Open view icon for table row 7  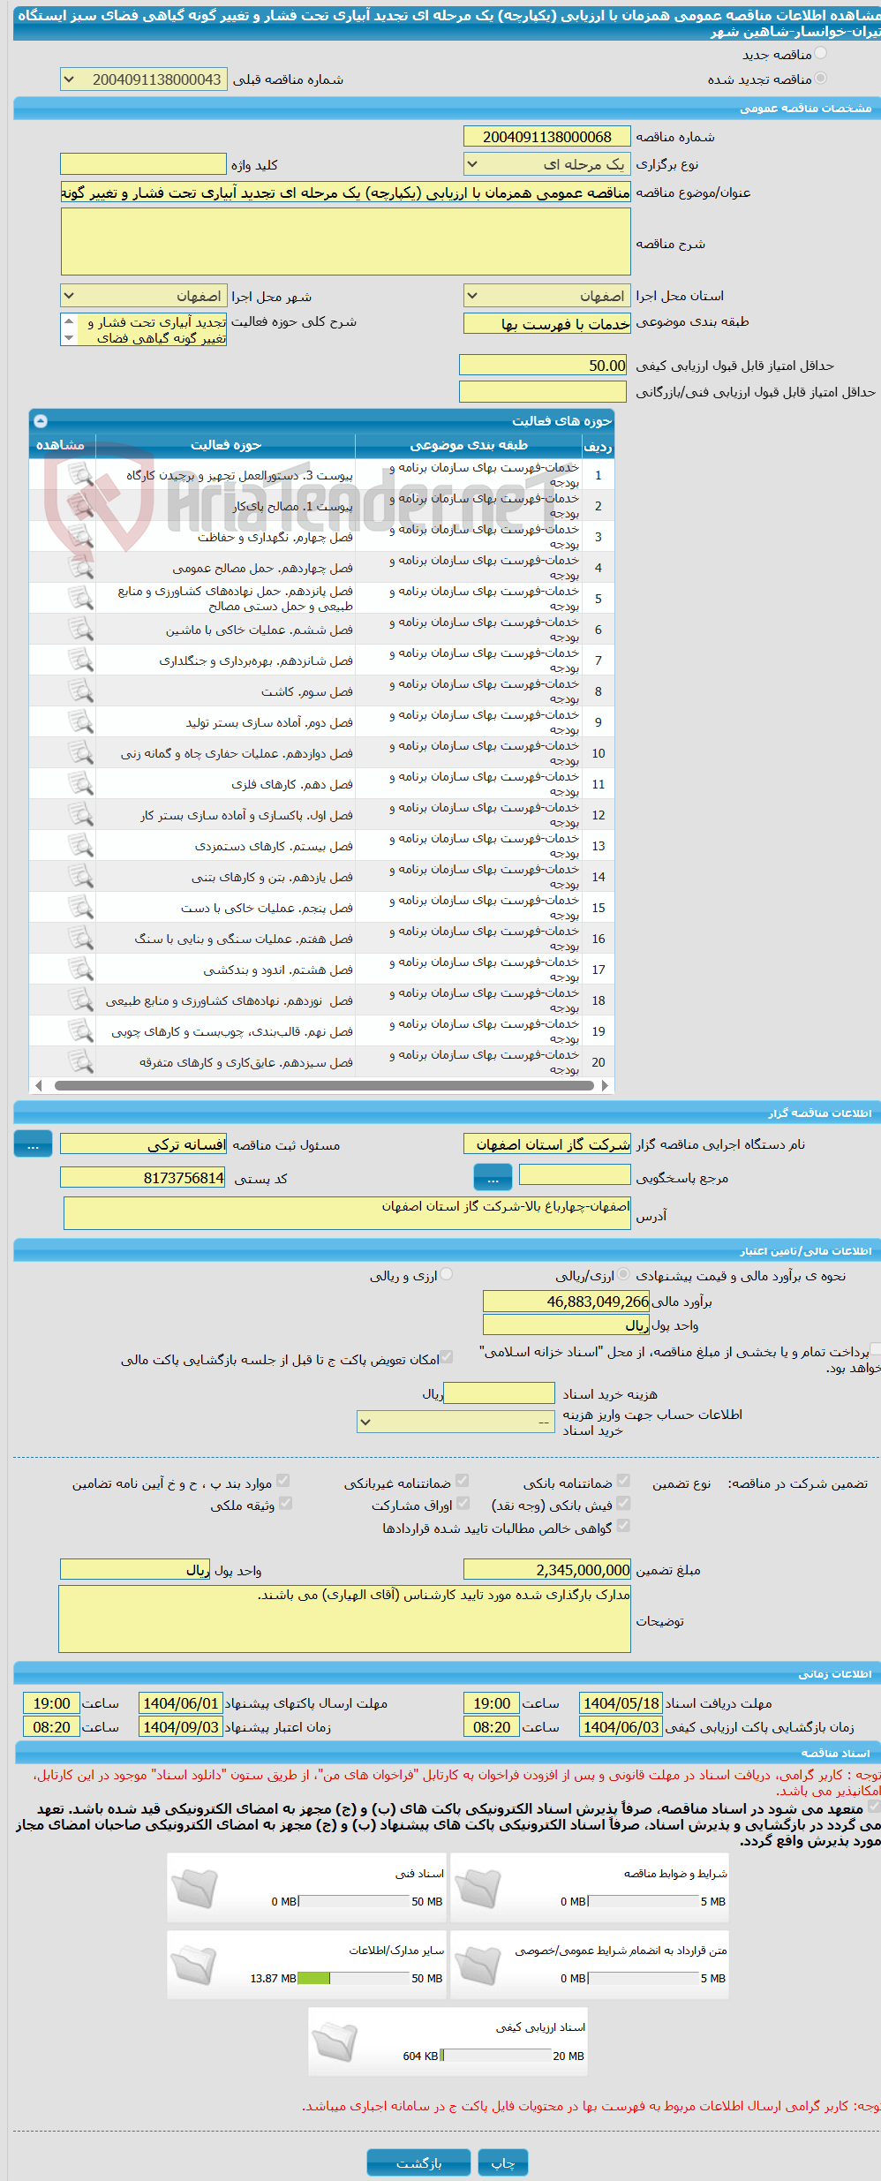[x=80, y=660]
